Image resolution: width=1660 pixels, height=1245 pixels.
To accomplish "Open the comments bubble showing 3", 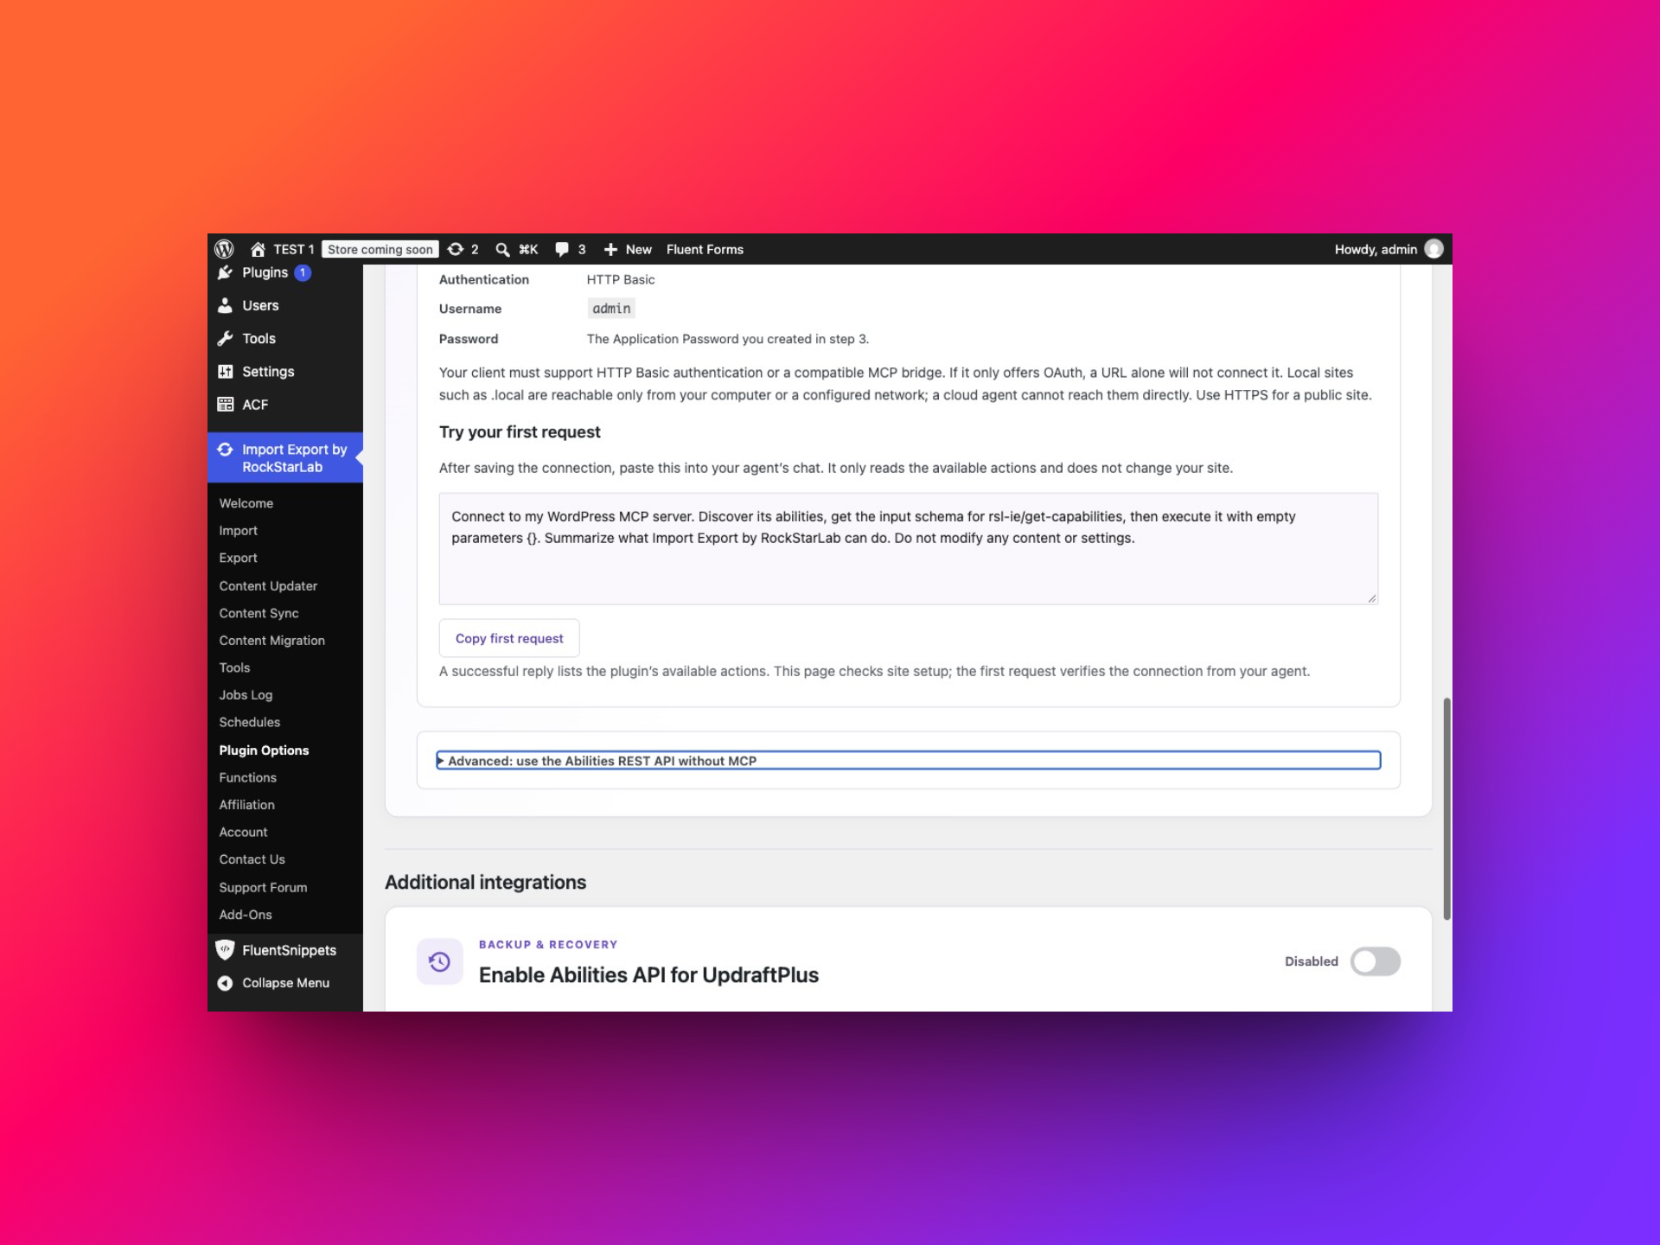I will (562, 249).
